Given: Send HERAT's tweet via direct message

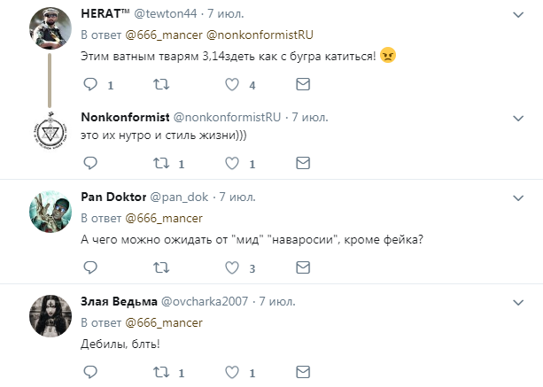Looking at the screenshot, I should (x=303, y=86).
